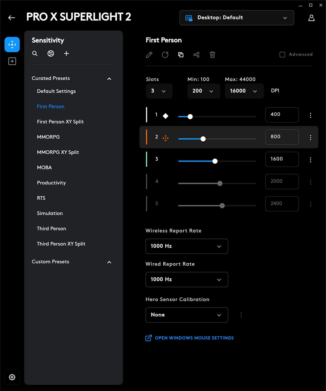
Task: Add a new sensitivity preset
Action: click(66, 53)
